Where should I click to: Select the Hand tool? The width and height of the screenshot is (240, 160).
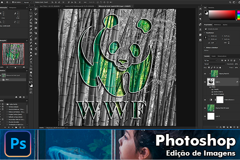tap(31, 72)
